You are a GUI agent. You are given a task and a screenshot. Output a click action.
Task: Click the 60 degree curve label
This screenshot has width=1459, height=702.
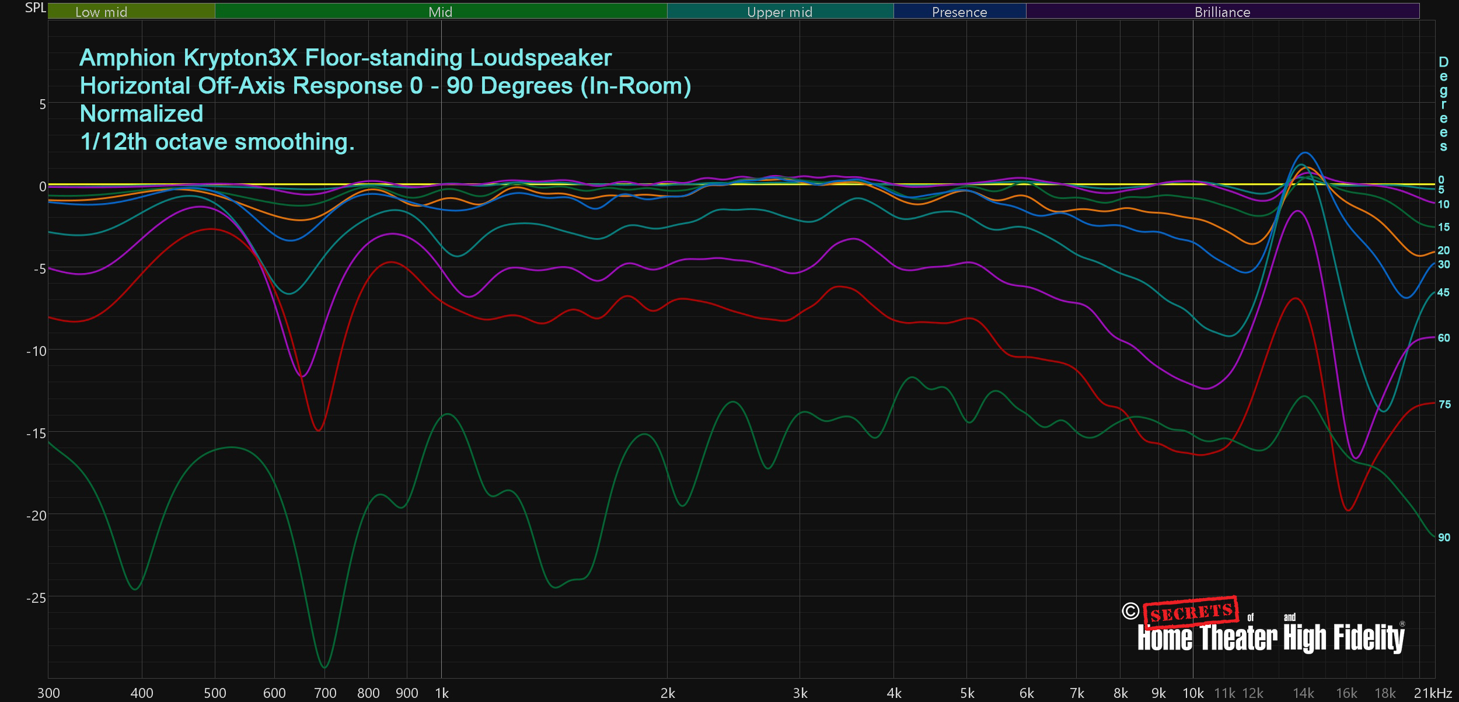click(x=1443, y=338)
